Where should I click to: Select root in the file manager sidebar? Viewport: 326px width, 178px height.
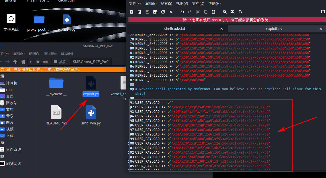point(9,90)
